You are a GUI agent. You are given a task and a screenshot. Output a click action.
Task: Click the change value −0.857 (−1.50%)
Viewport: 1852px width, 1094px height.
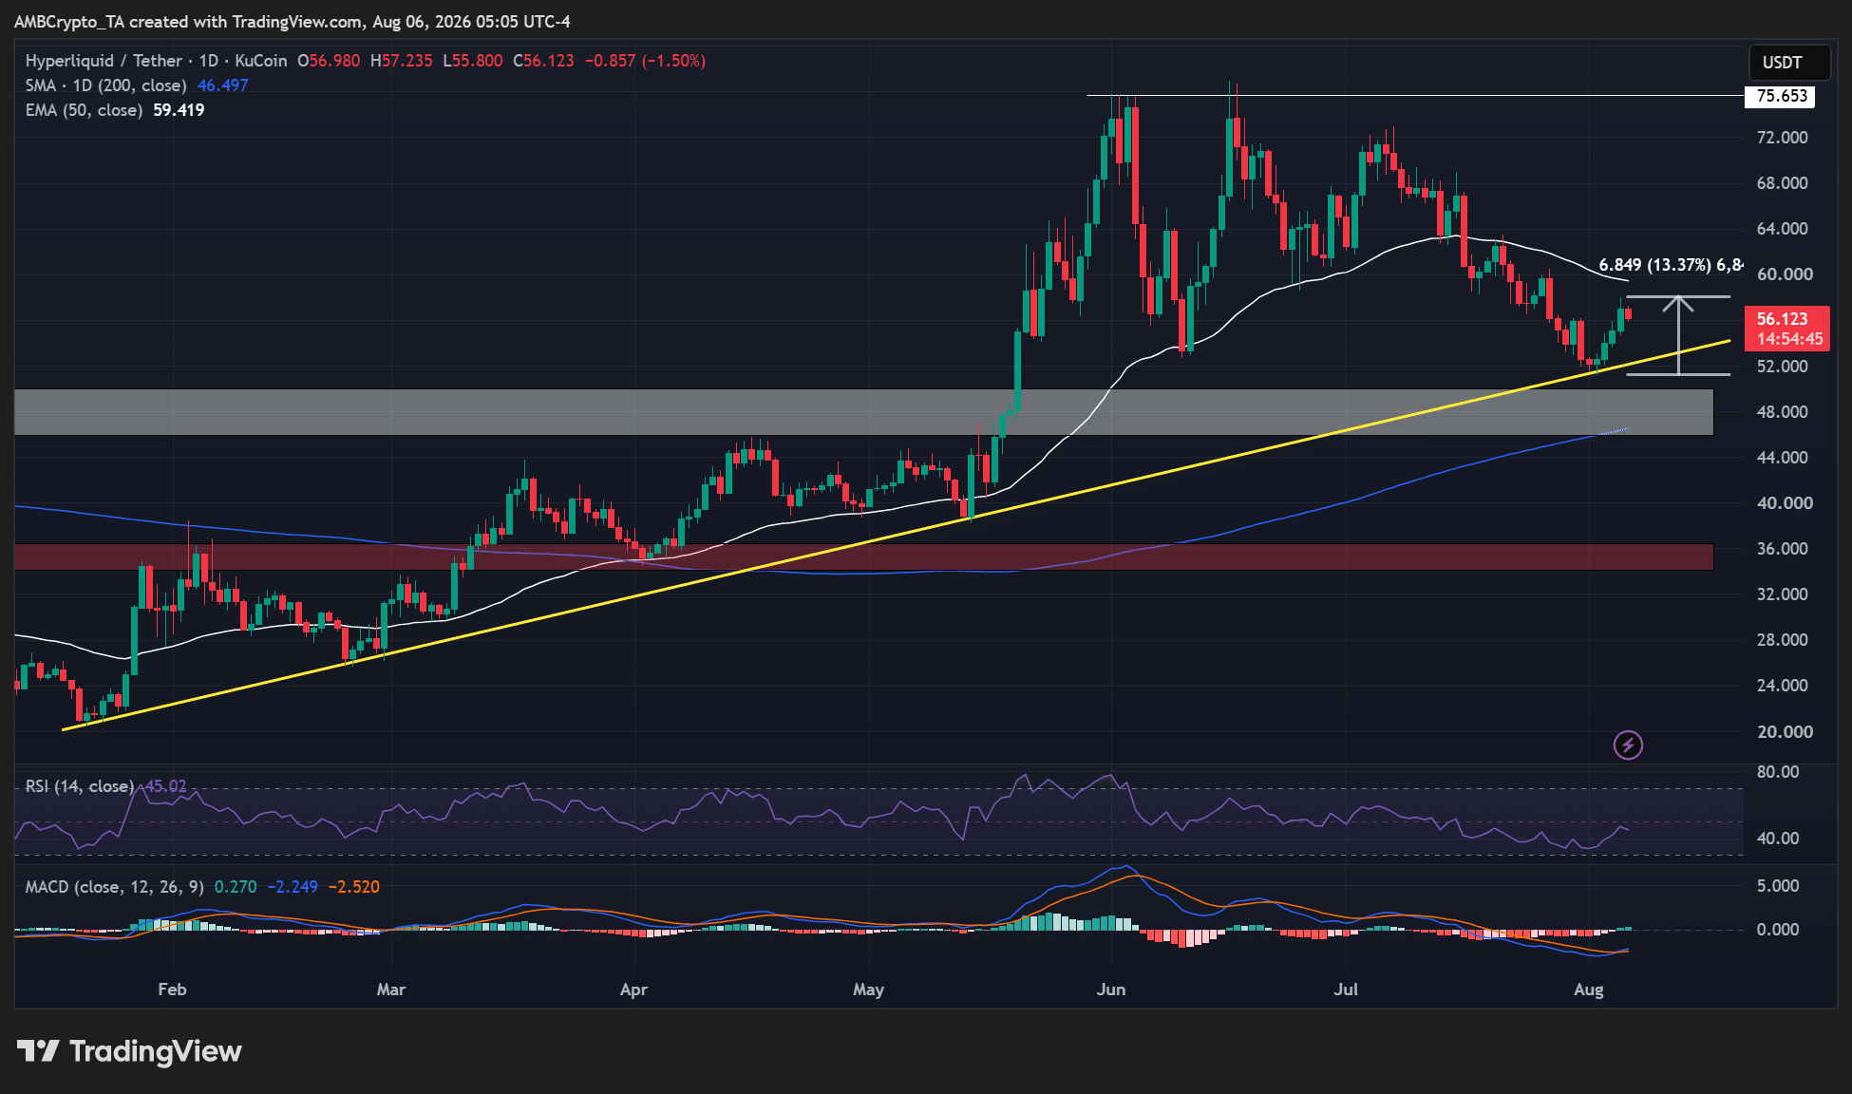[x=645, y=61]
